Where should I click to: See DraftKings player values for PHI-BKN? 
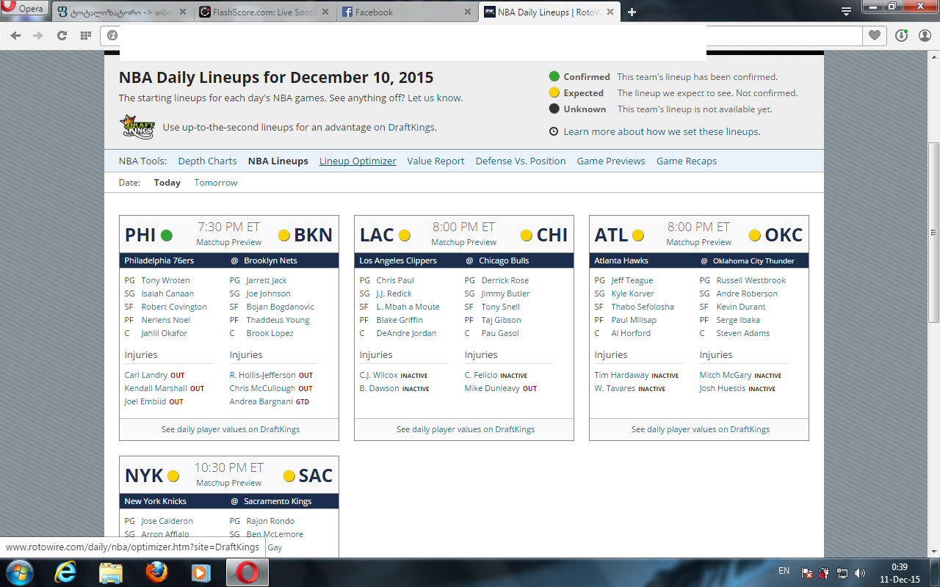pyautogui.click(x=231, y=429)
